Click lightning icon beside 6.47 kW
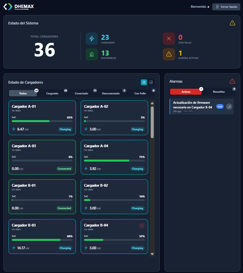The image size is (243, 273). tap(14, 129)
